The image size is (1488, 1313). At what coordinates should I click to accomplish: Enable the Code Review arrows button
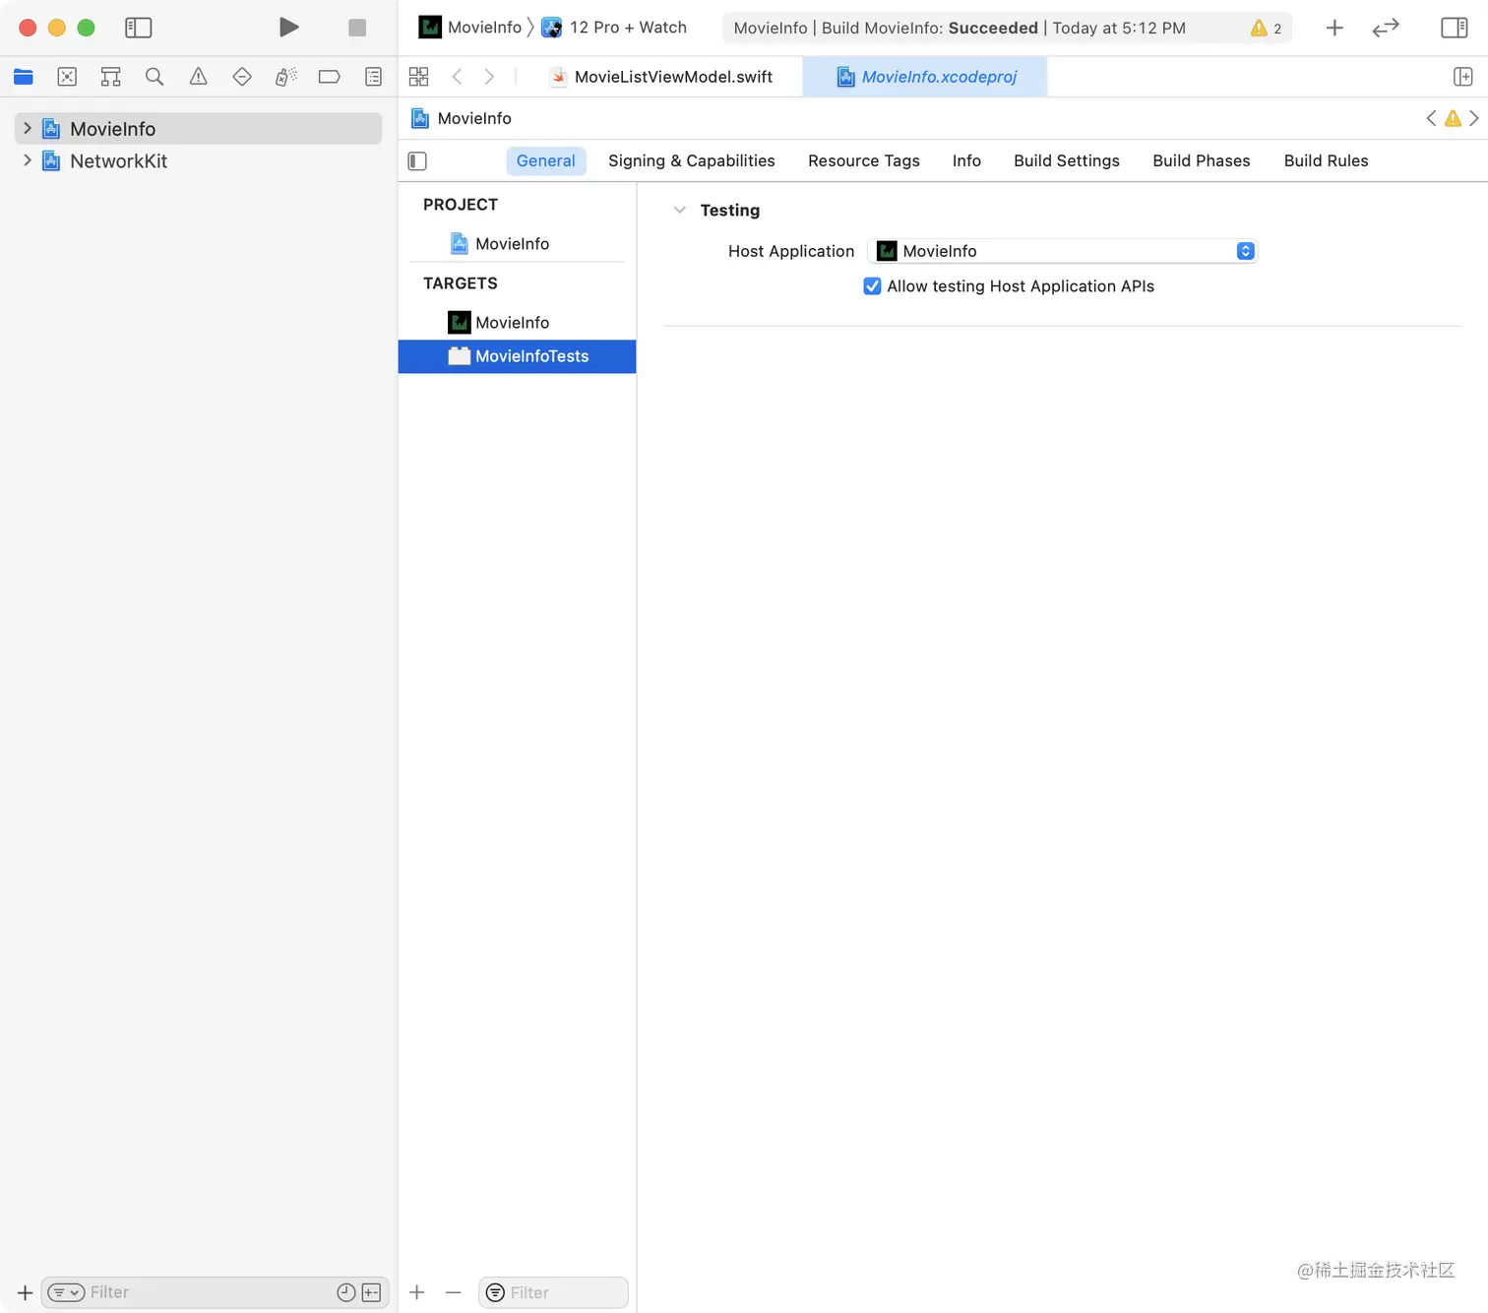(x=1386, y=28)
